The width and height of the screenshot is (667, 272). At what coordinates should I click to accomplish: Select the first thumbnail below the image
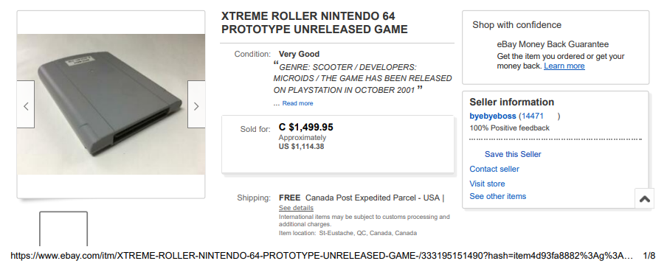[63, 229]
